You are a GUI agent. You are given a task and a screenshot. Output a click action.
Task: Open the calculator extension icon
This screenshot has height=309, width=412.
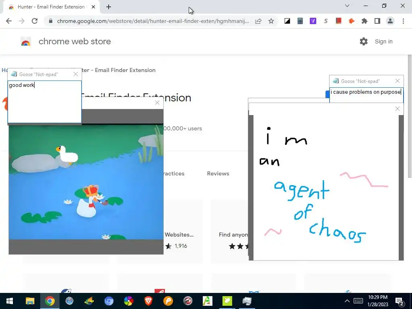click(300, 21)
